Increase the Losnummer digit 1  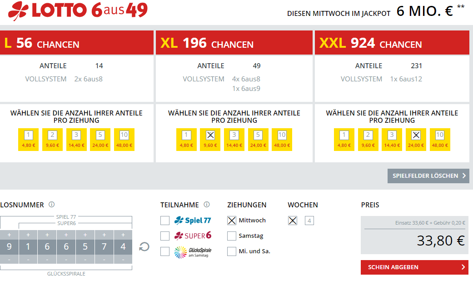pyautogui.click(x=28, y=235)
